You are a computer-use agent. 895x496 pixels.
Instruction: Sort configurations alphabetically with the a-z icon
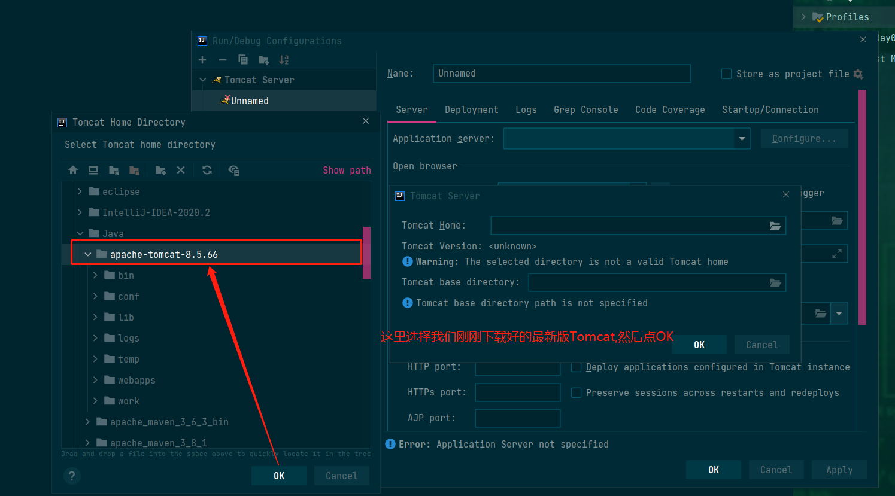point(283,60)
